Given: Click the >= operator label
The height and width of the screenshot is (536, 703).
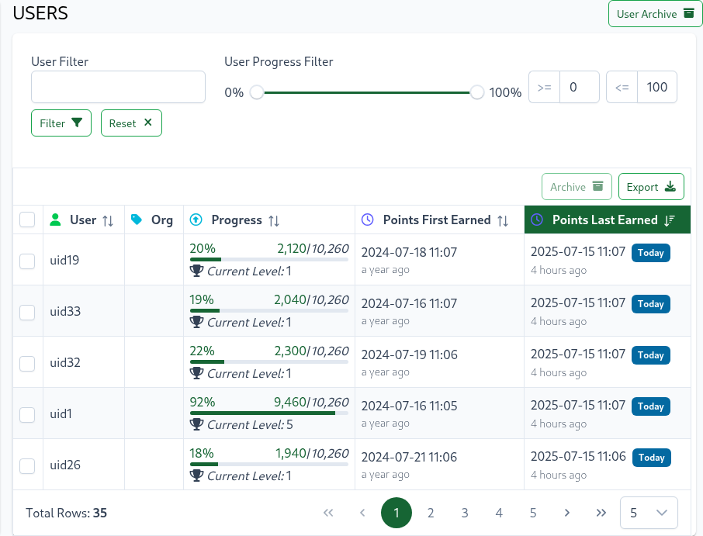Looking at the screenshot, I should click(x=544, y=87).
